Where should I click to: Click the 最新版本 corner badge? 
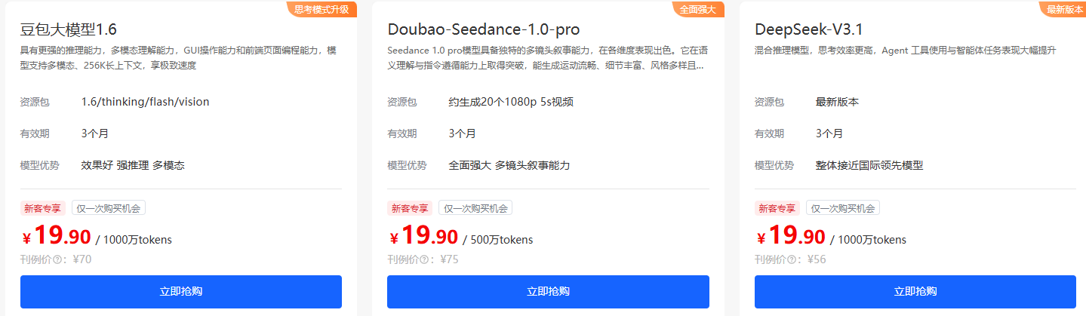pyautogui.click(x=1065, y=9)
